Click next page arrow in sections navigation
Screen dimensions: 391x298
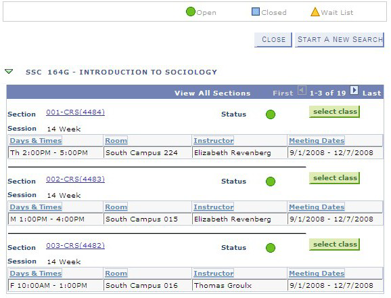354,90
